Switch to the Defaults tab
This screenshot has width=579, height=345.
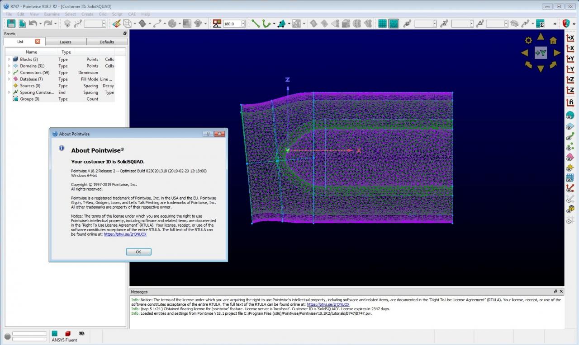[x=107, y=42]
